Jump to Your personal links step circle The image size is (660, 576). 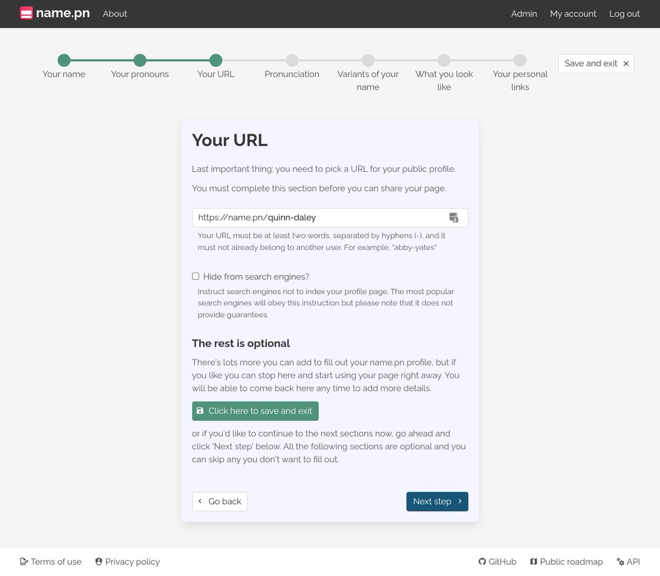pos(520,60)
